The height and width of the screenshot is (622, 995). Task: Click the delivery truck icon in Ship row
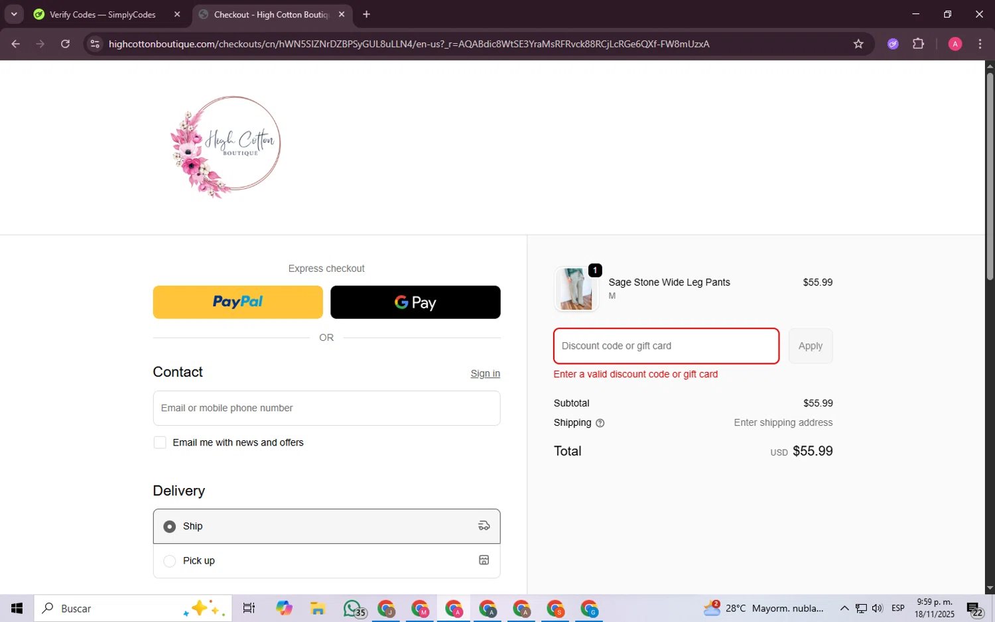click(484, 526)
